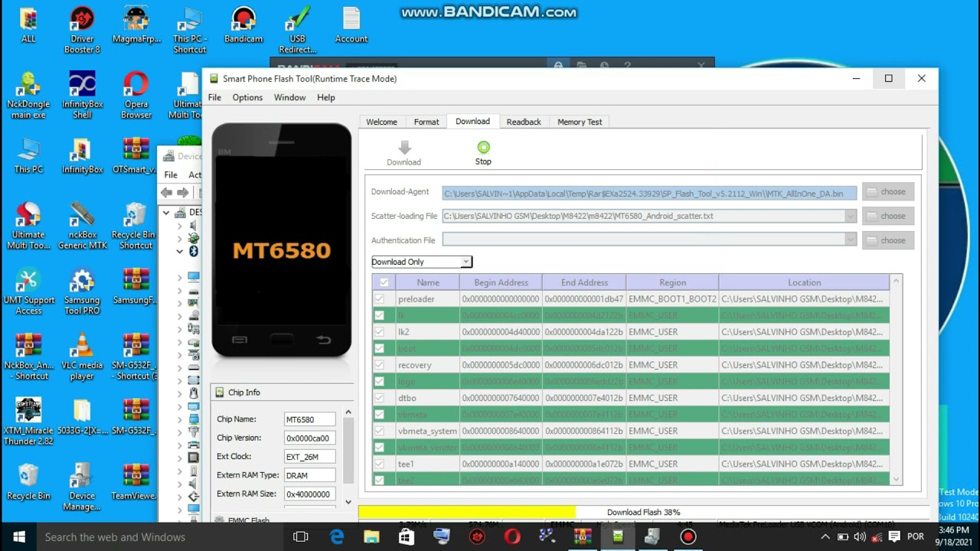This screenshot has height=551, width=980.
Task: Open the File menu in Flash Tool
Action: click(214, 97)
